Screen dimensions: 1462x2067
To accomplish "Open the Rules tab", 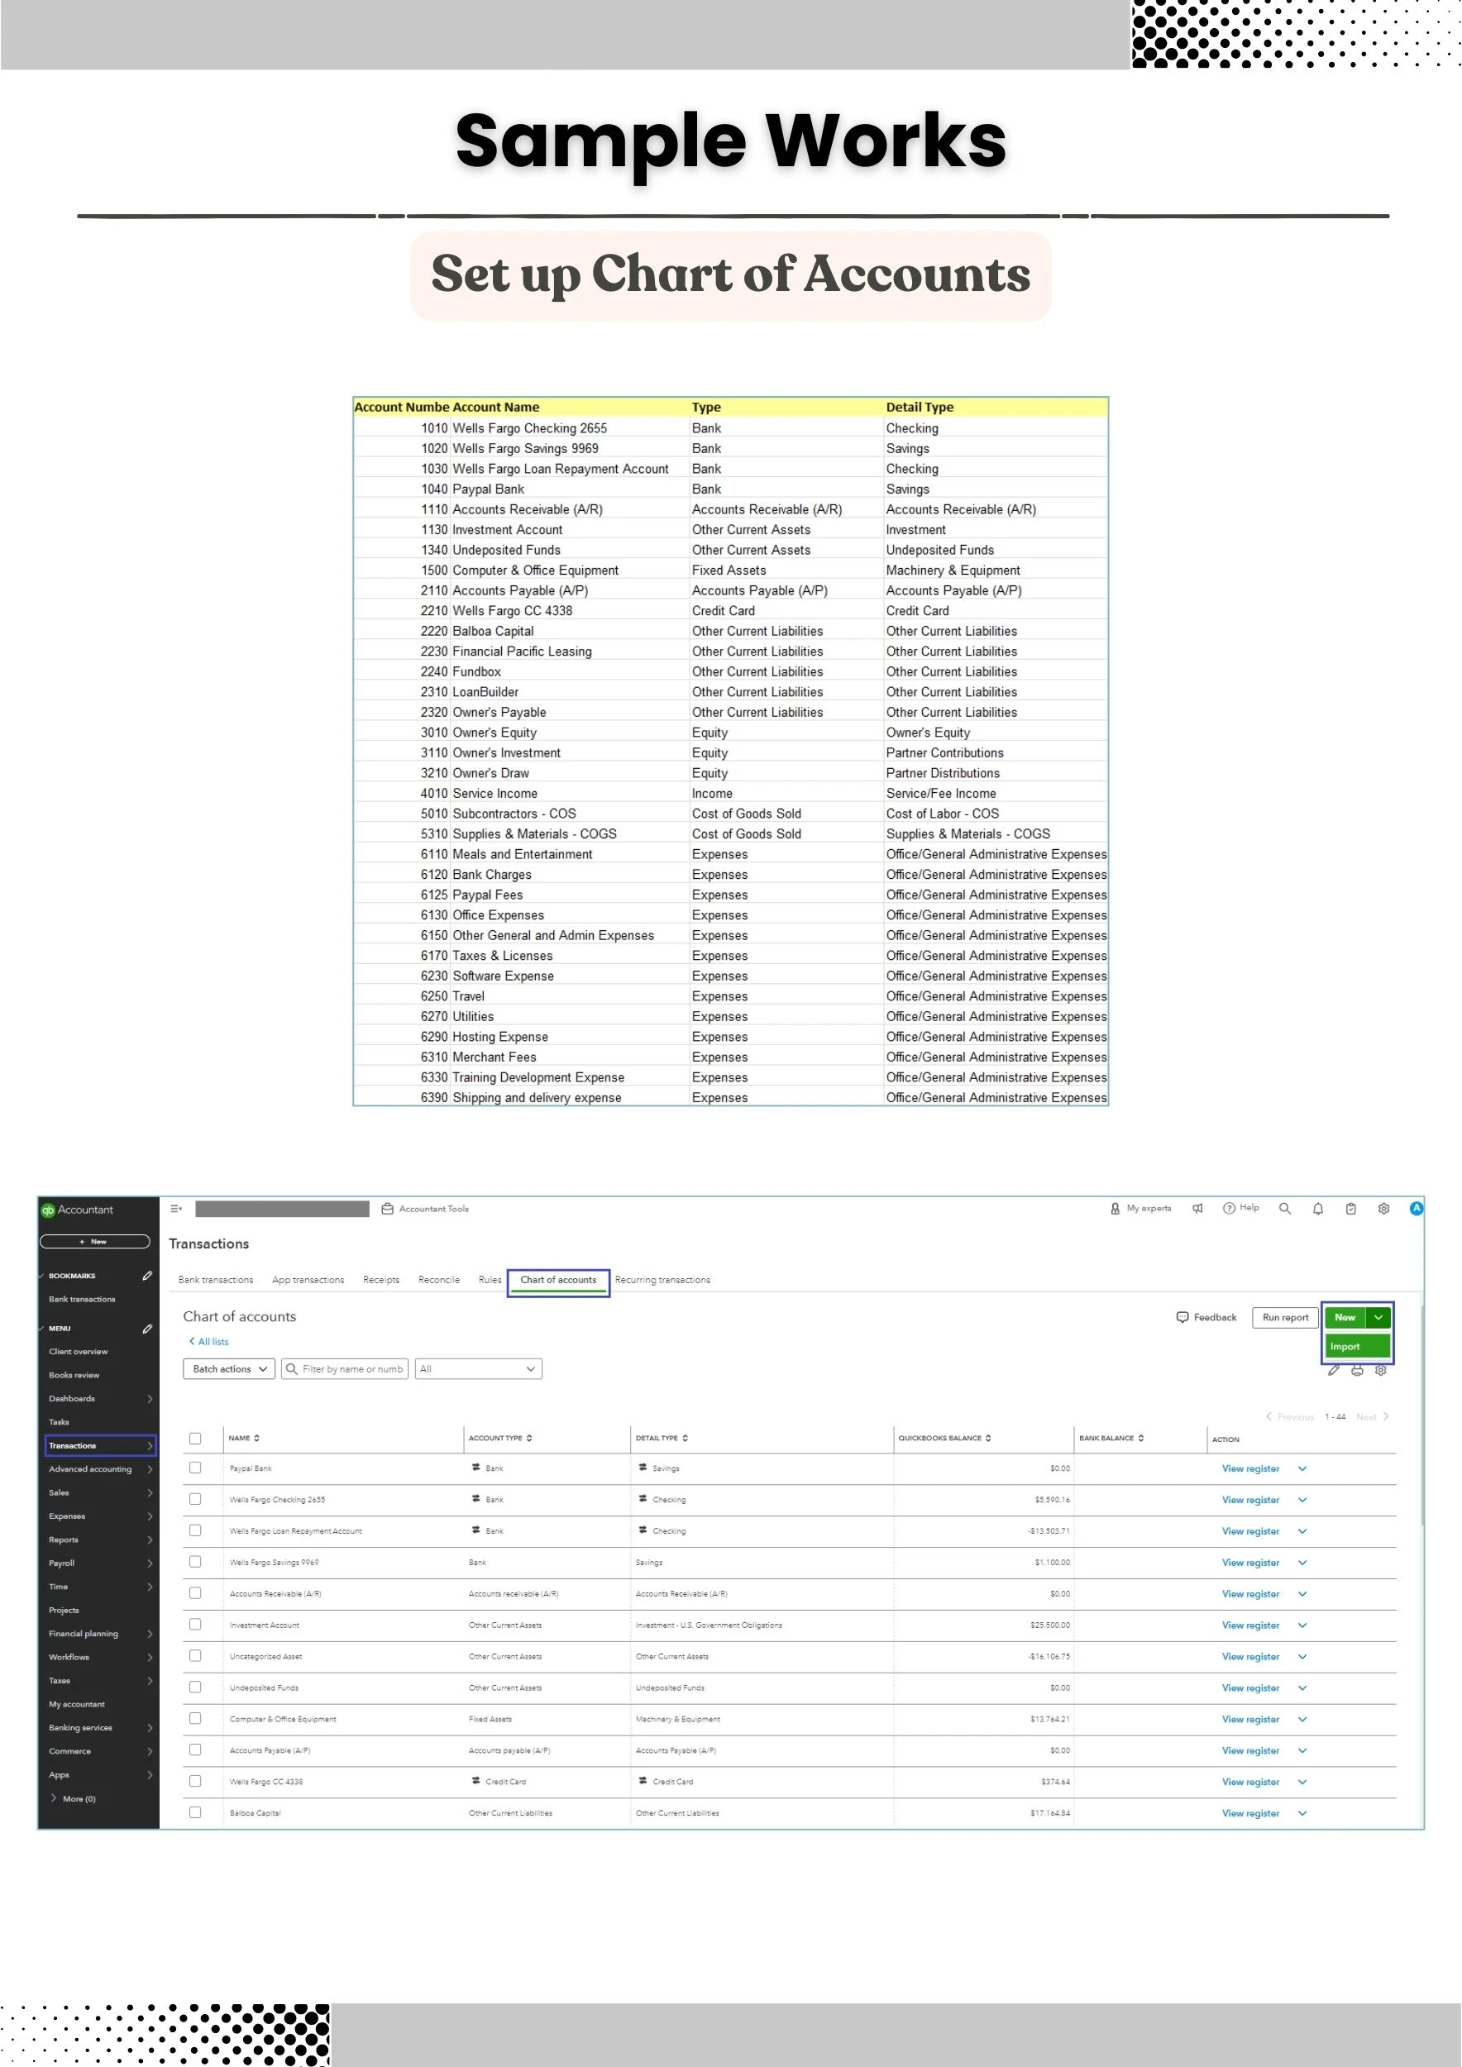I will pos(490,1279).
